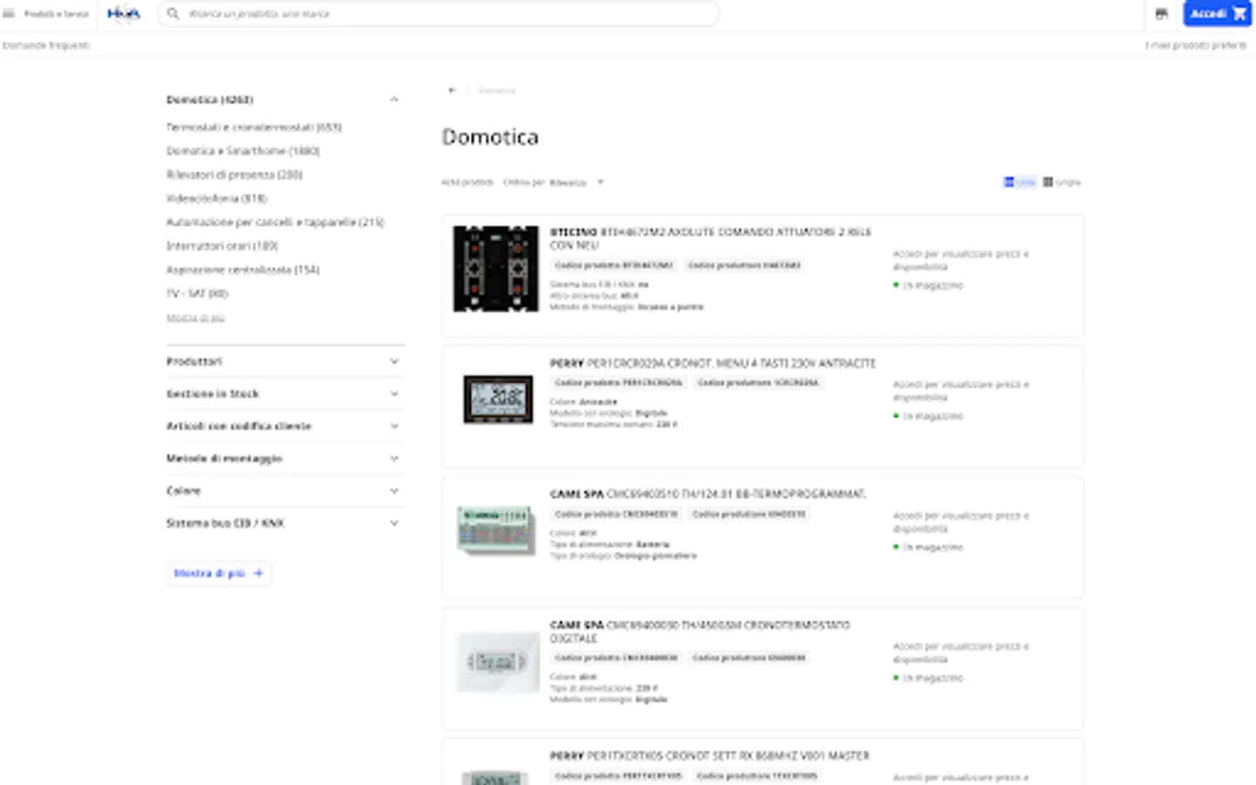Open CAME SPA Cronotermostato Digitale title
1256x785 pixels.
pyautogui.click(x=700, y=631)
